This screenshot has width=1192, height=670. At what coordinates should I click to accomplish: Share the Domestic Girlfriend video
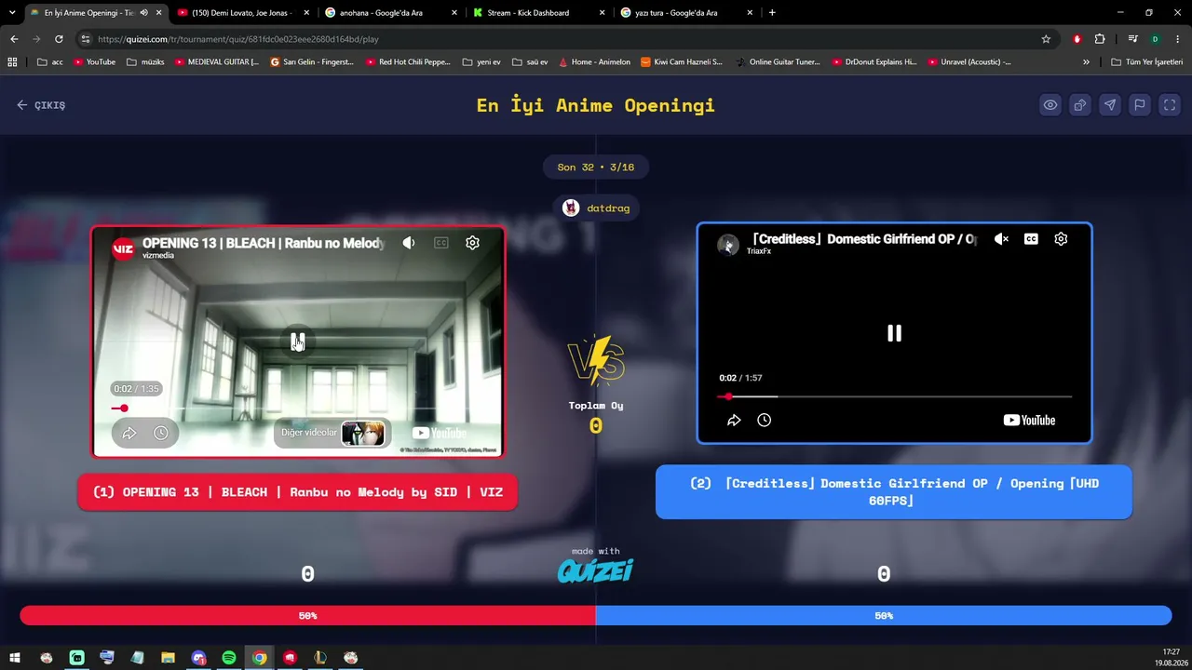pos(734,421)
